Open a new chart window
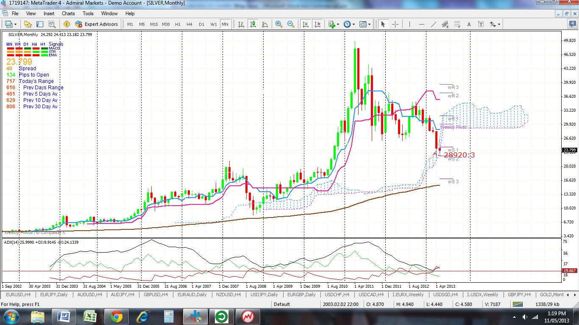The image size is (579, 325). pos(8,24)
